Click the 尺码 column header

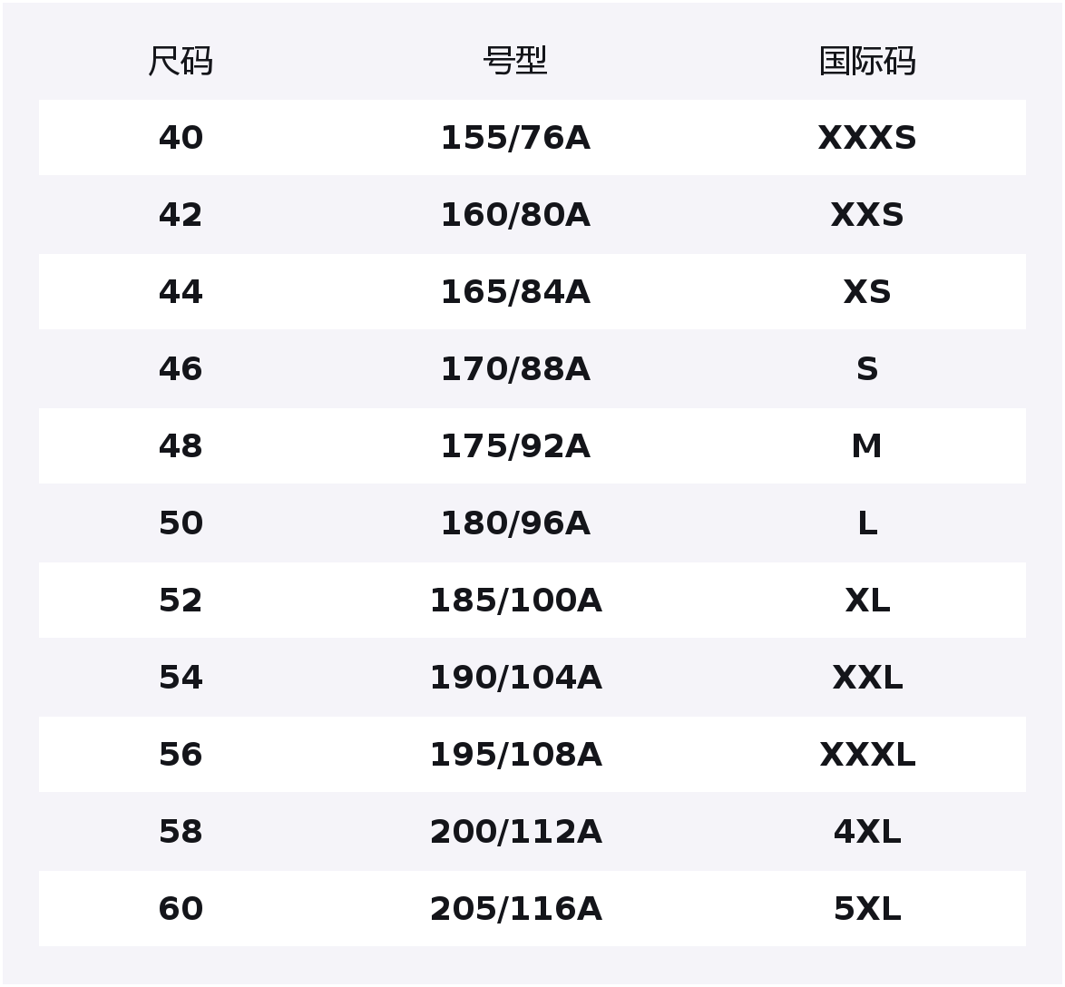[181, 62]
